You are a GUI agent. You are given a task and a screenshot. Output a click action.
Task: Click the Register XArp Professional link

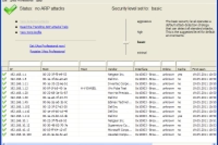pos(47,51)
